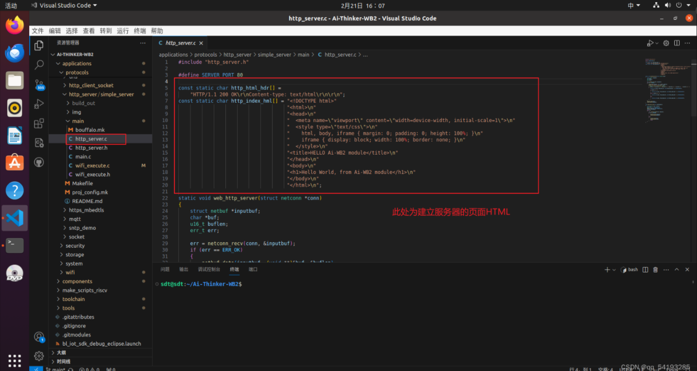This screenshot has height=371, width=697.
Task: Open the 文件 menu
Action: click(x=38, y=31)
